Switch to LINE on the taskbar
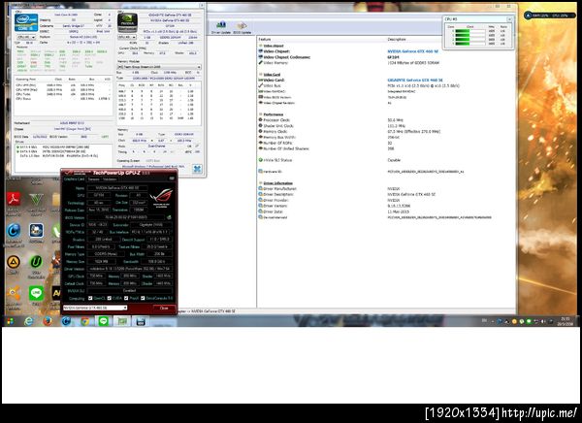 [x=104, y=321]
